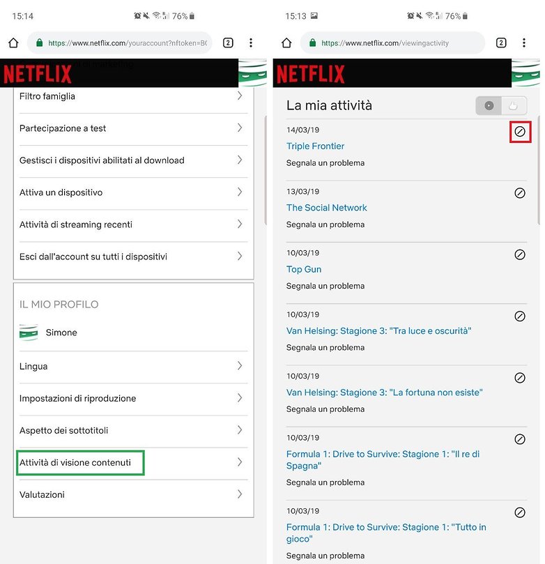545x564 pixels.
Task: Expand Attività di visione contenuti chevron
Action: tap(240, 462)
